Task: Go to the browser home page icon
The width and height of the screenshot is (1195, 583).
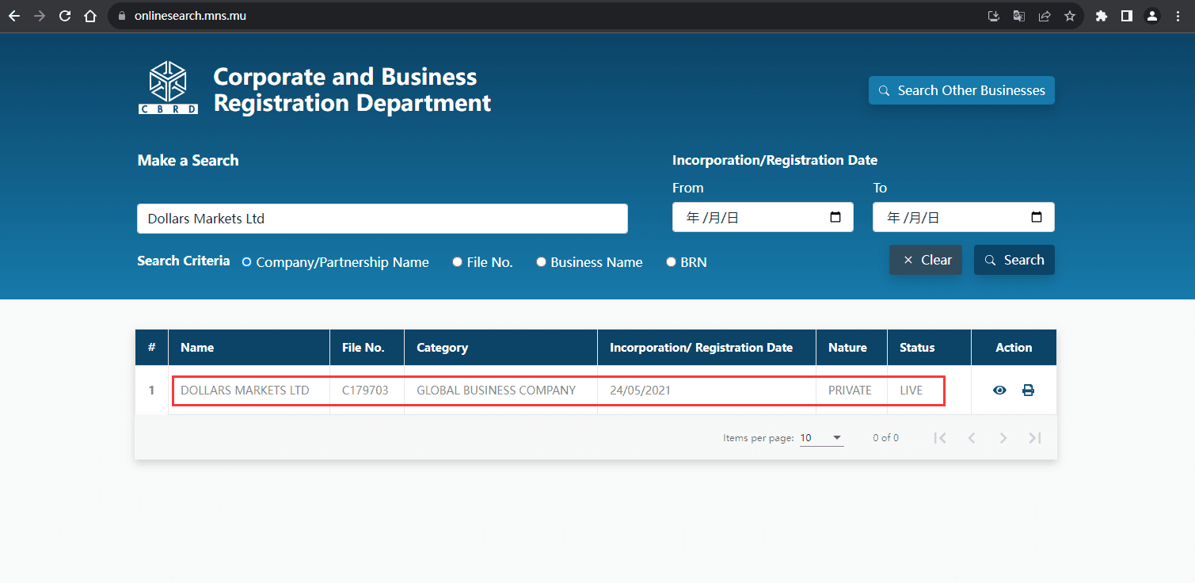Action: coord(90,16)
